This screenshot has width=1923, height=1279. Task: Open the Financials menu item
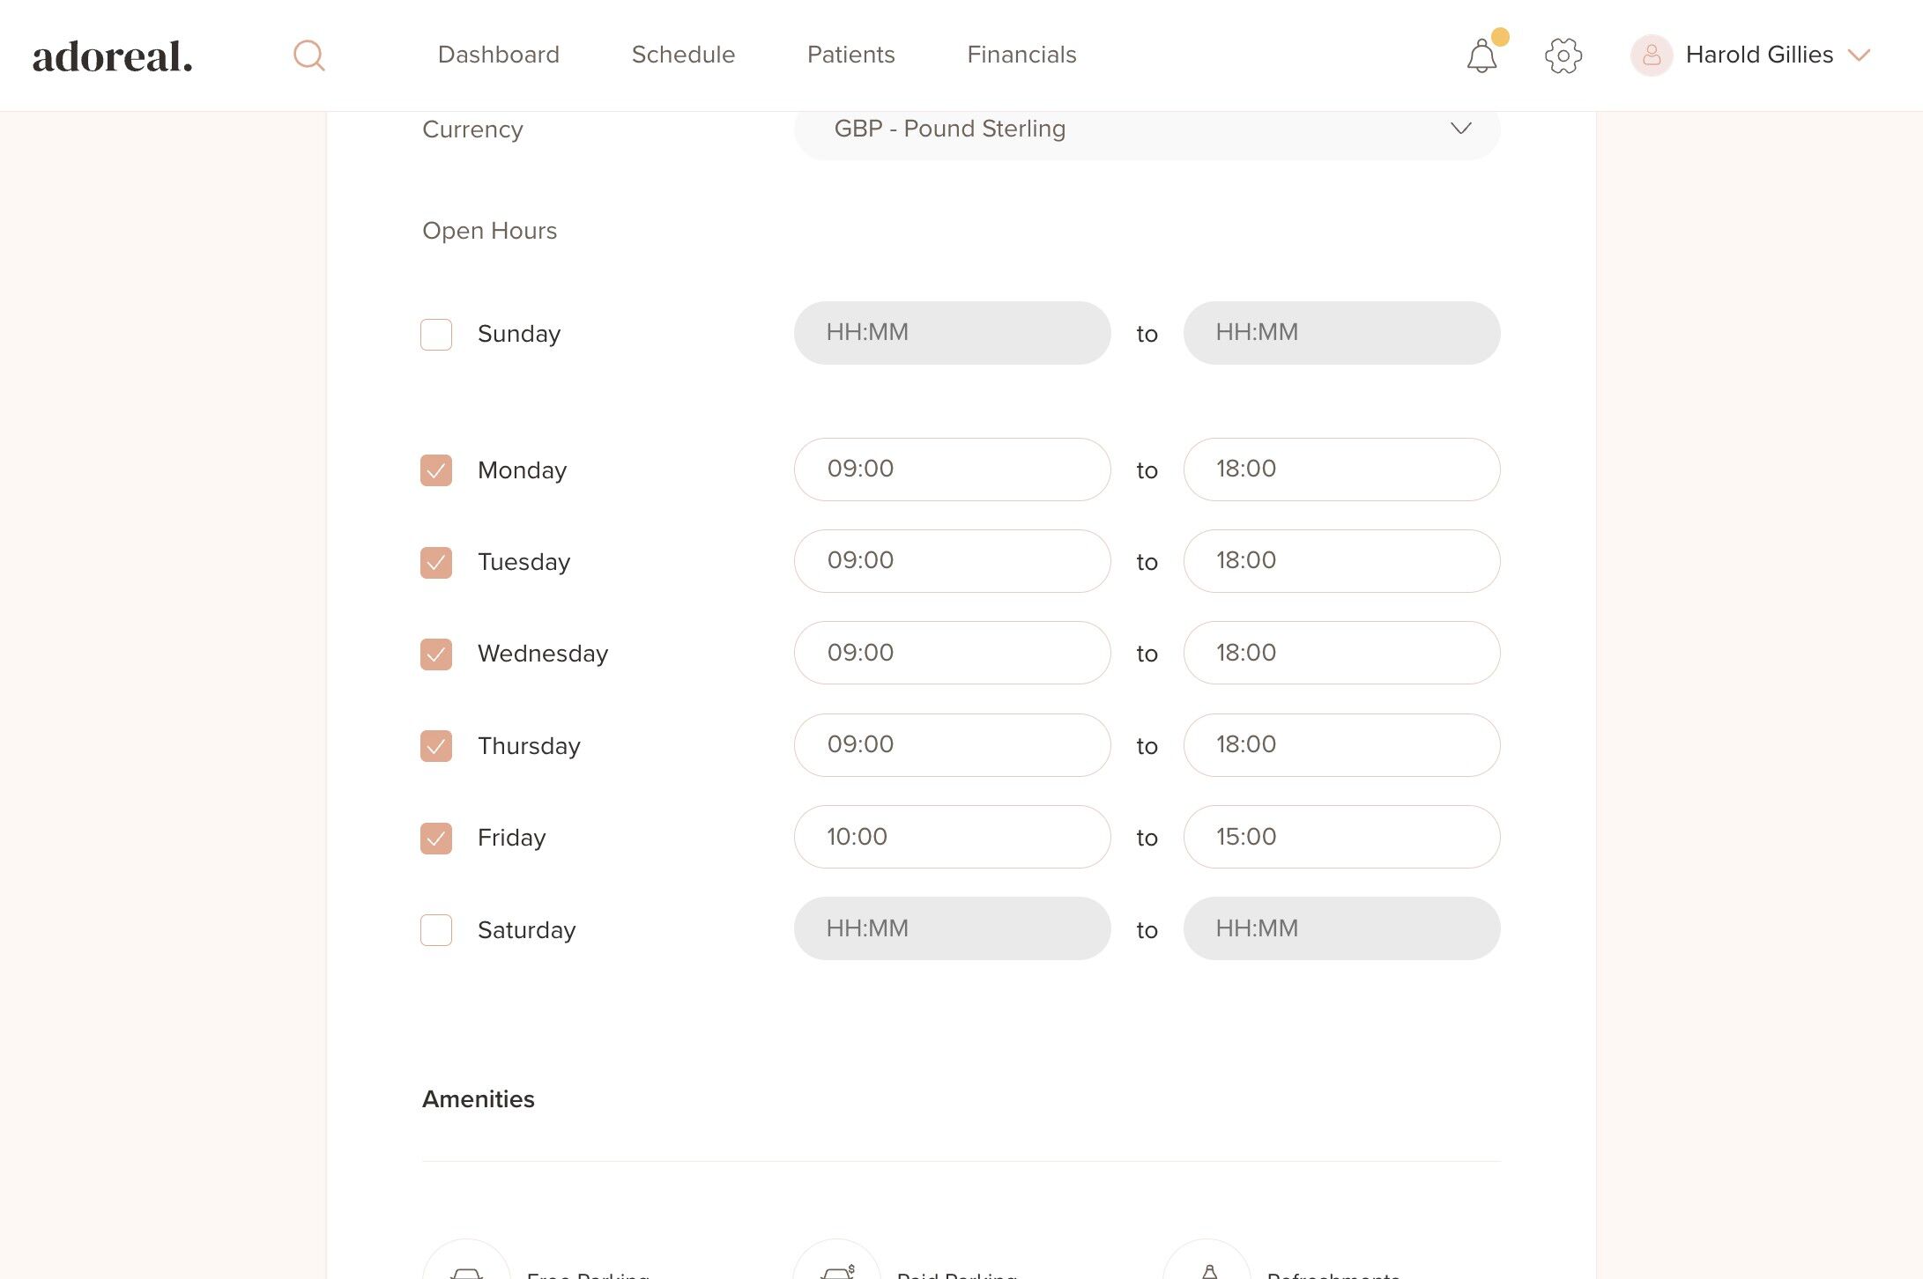(1021, 55)
